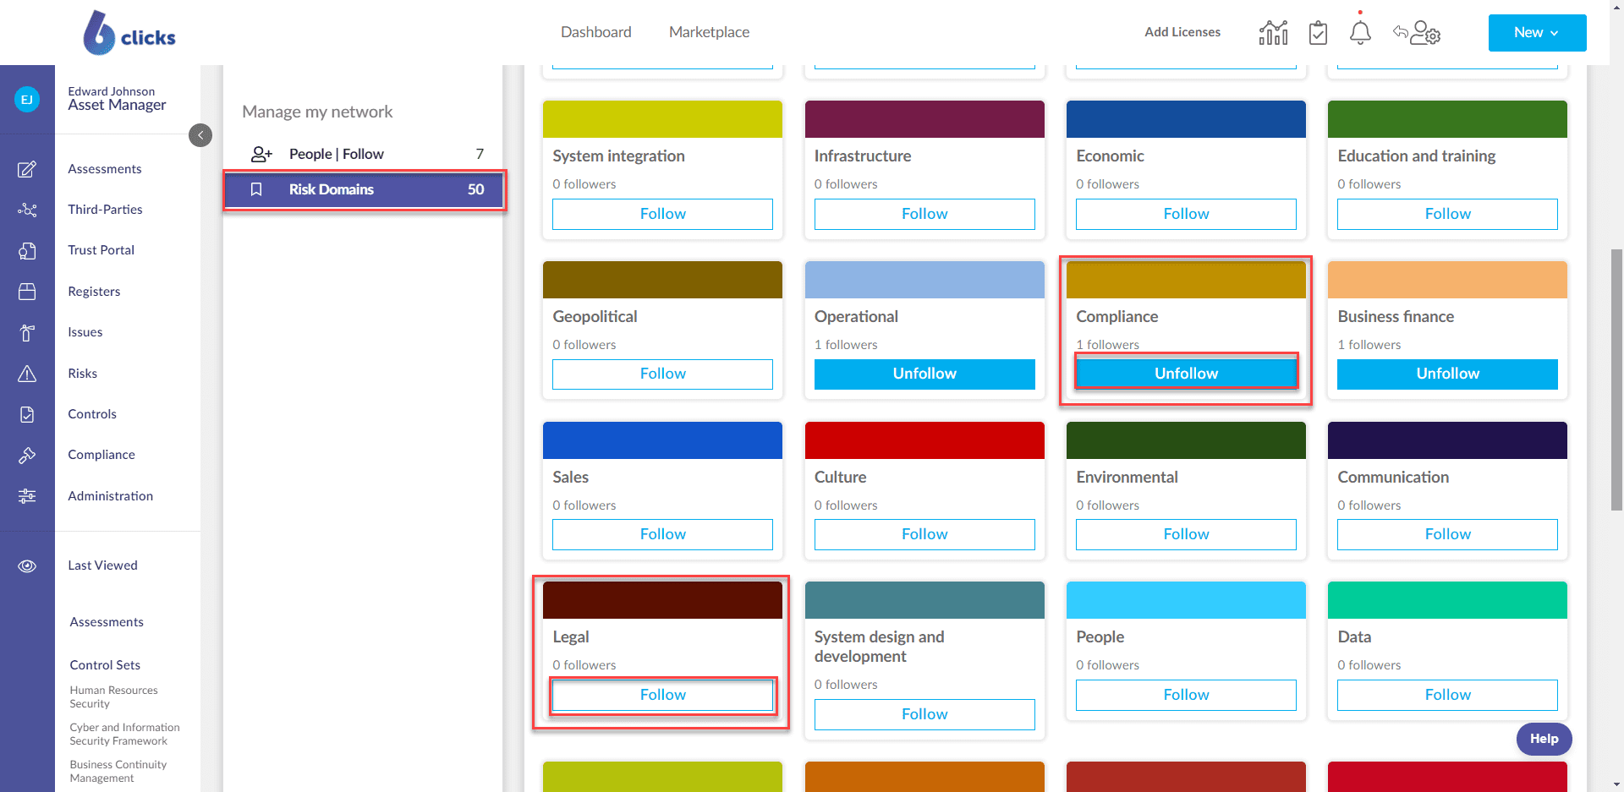Collapse the left sidebar with arrow
Screen dimensions: 1624x792
pos(200,135)
